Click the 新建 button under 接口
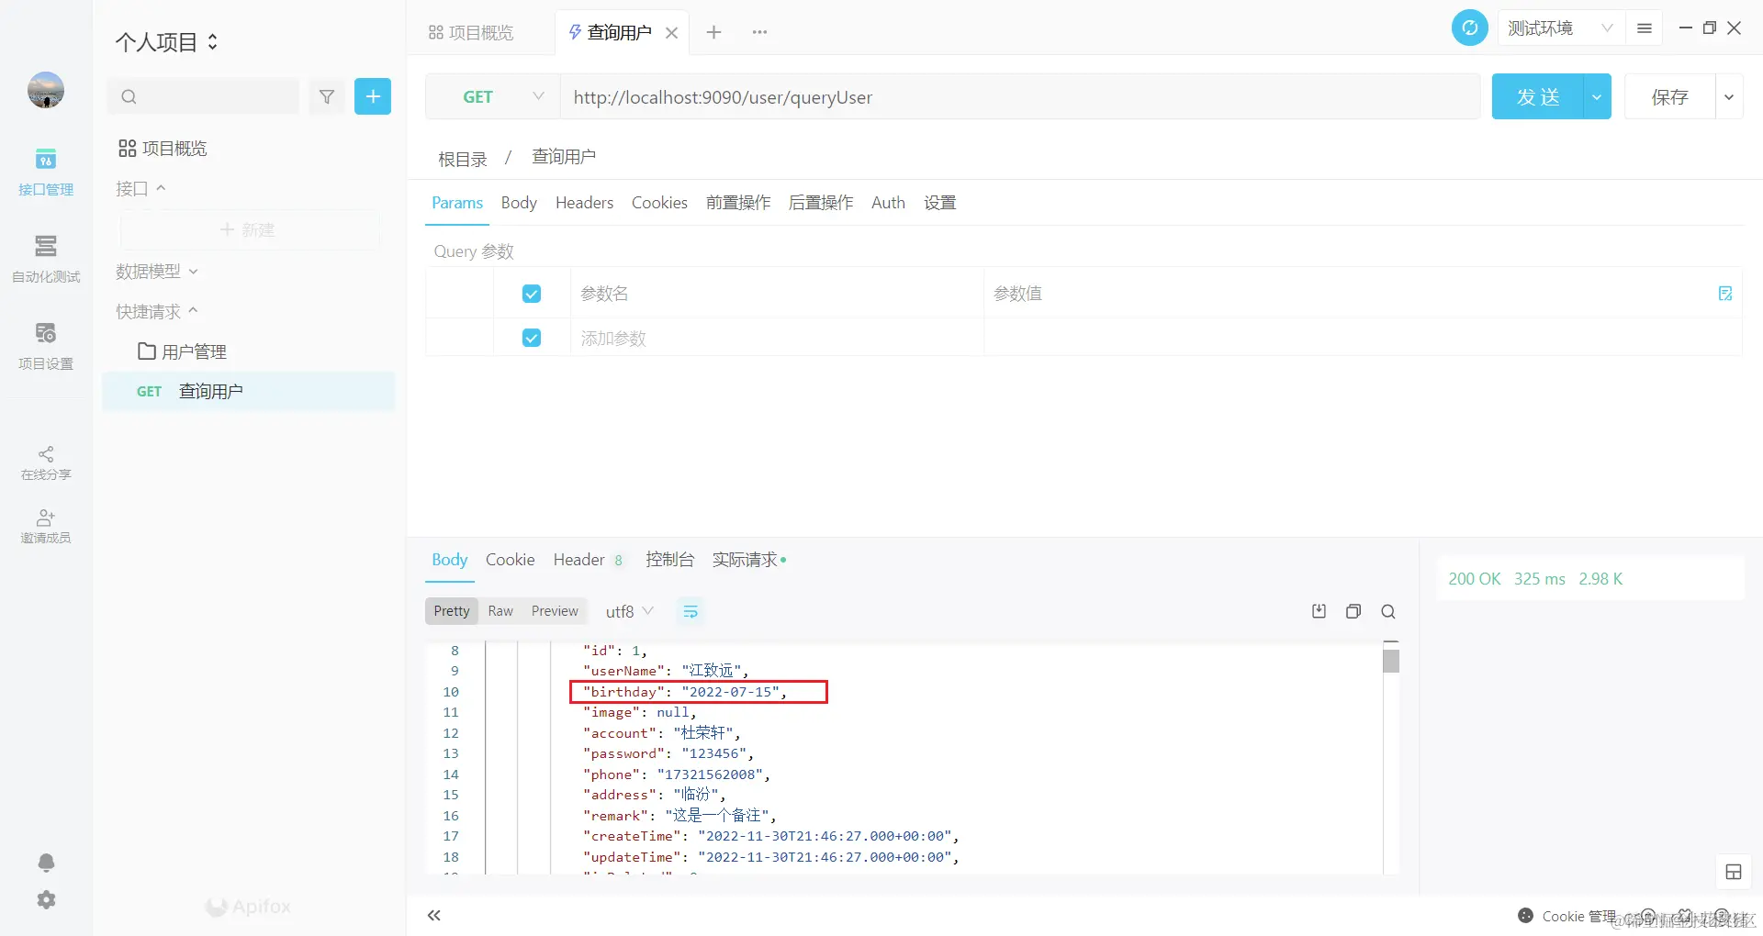Screen dimensions: 1763x936 (x=249, y=229)
